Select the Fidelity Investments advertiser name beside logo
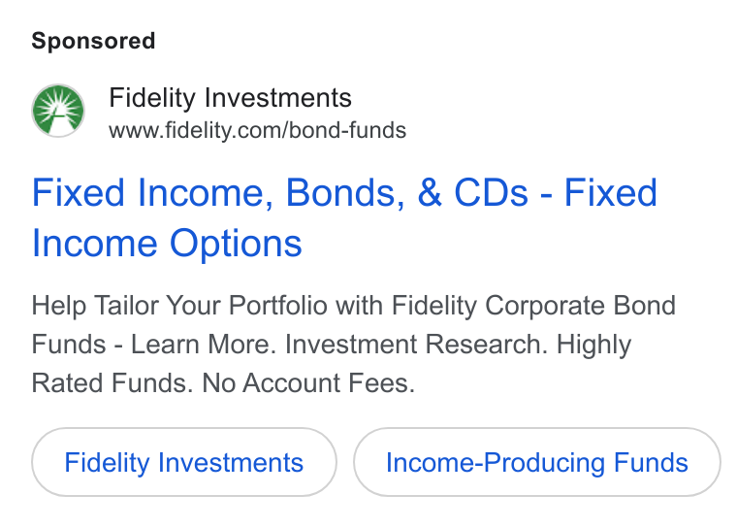This screenshot has height=528, width=737. point(231,98)
